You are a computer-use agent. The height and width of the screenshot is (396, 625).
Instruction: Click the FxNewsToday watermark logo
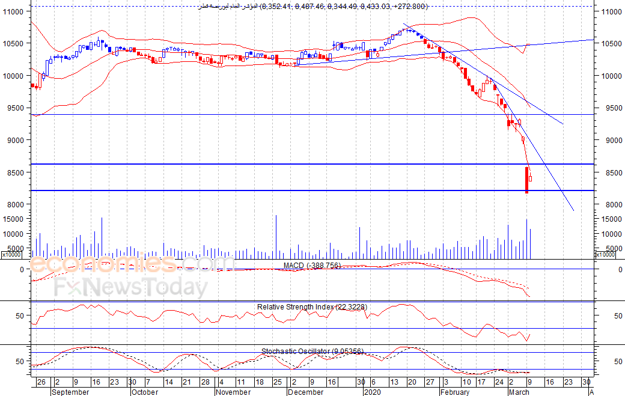point(131,287)
